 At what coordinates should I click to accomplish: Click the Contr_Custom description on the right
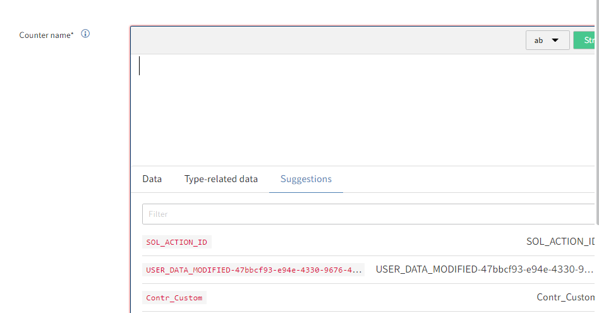click(x=566, y=297)
